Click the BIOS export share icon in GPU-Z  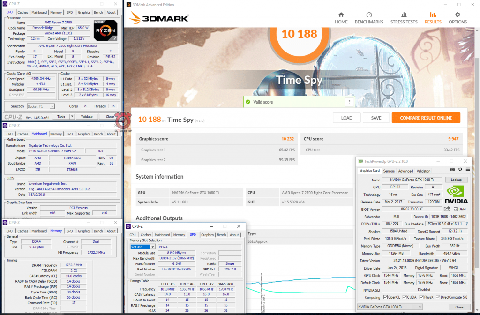[447, 209]
